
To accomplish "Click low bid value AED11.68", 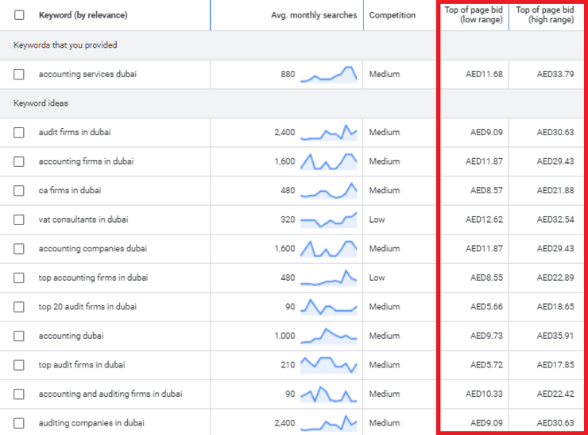I will [x=484, y=74].
